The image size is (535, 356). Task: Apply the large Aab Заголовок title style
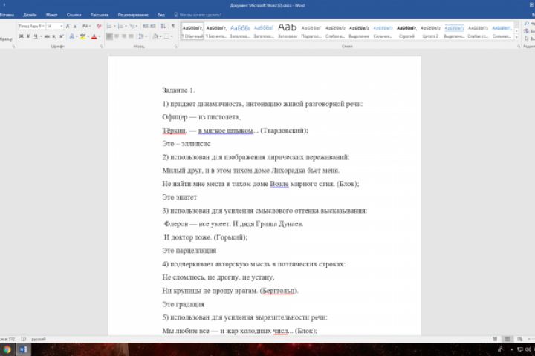tap(288, 31)
